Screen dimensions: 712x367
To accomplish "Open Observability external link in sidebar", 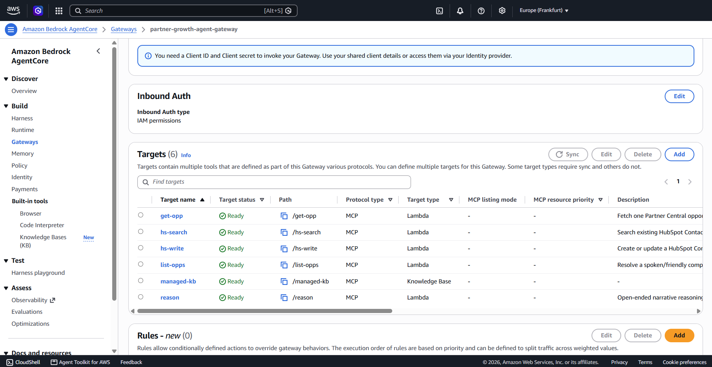I will click(x=33, y=300).
